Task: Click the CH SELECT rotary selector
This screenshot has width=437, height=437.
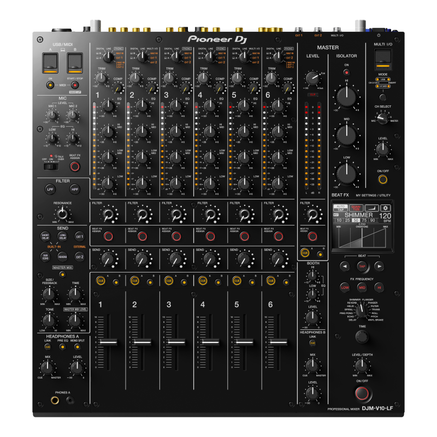Action: pyautogui.click(x=382, y=119)
